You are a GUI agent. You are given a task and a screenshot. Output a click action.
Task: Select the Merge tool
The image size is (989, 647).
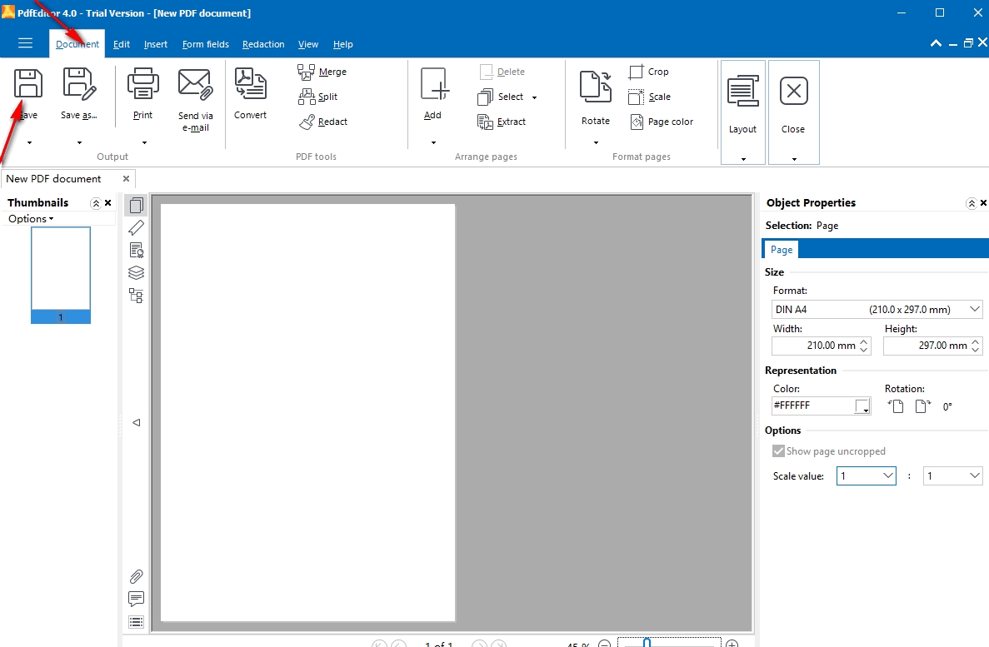point(322,72)
